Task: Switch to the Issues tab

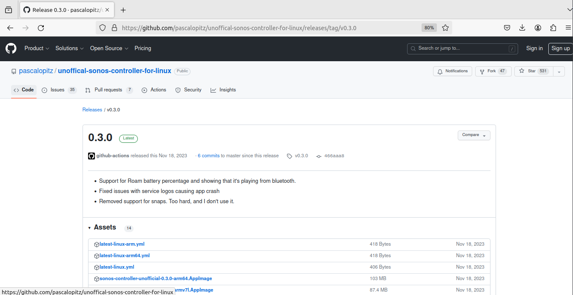Action: pos(57,90)
